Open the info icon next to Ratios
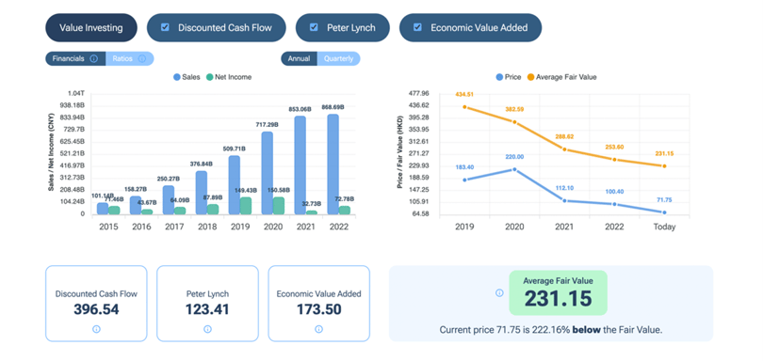 [x=142, y=59]
